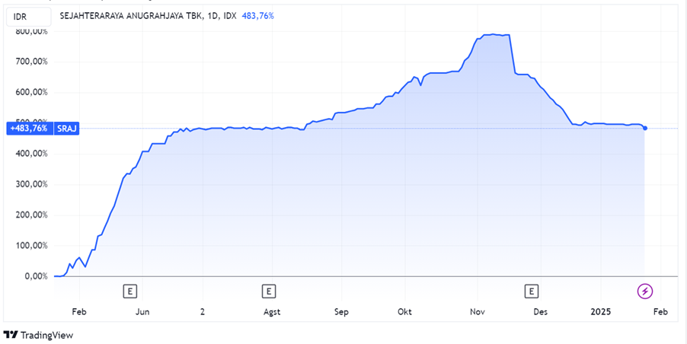Viewport: 687px width, 344px height.
Task: Click the first Feb time label
Action: (79, 312)
